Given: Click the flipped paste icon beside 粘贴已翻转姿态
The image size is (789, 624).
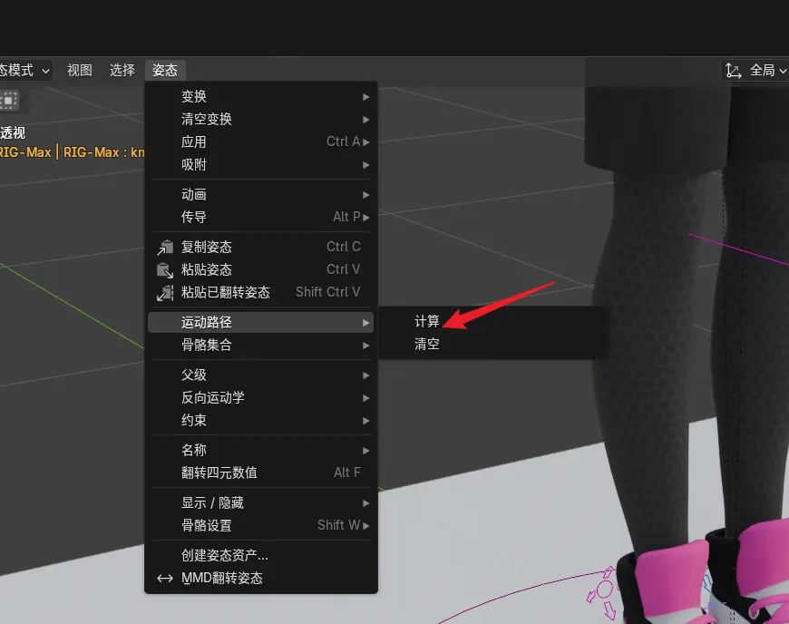Looking at the screenshot, I should tap(165, 292).
